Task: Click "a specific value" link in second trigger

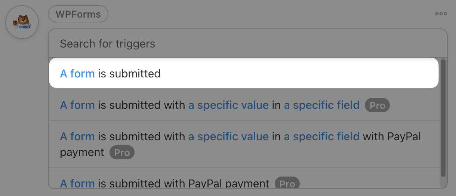Action: click(x=228, y=105)
